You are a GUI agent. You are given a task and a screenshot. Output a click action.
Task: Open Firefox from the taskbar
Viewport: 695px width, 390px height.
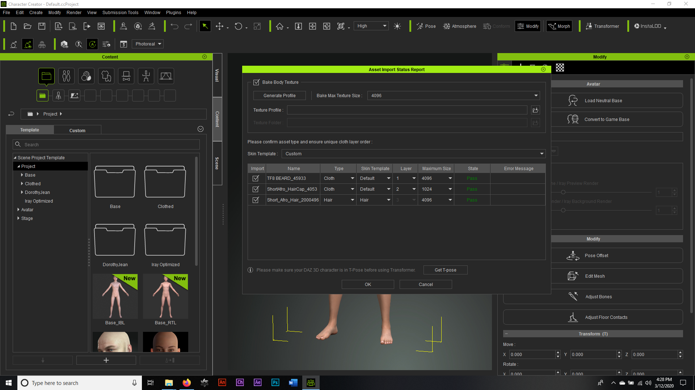(x=186, y=383)
